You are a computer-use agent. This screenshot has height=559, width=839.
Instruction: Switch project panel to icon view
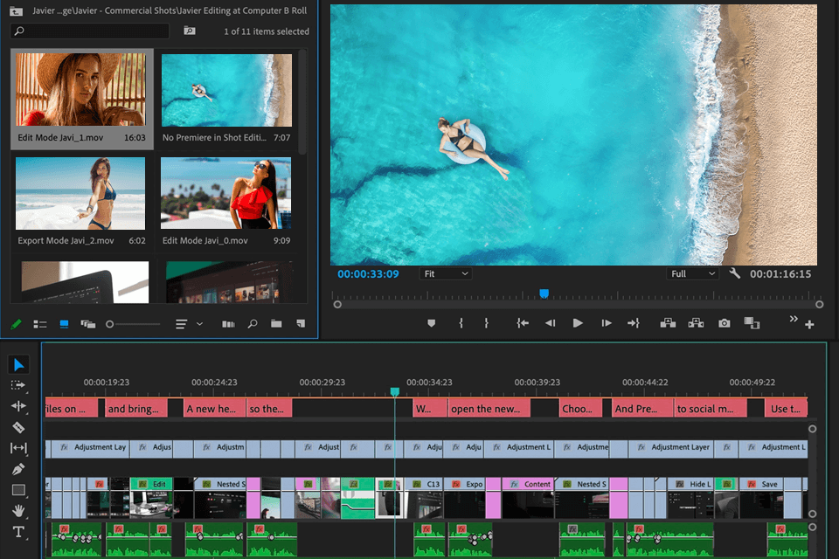64,324
